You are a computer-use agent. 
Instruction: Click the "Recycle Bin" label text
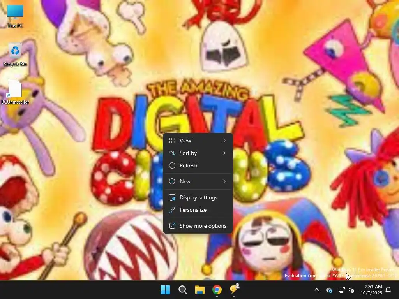pyautogui.click(x=15, y=64)
